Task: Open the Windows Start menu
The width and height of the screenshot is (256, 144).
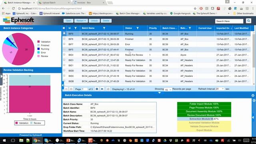Action: click(4, 140)
